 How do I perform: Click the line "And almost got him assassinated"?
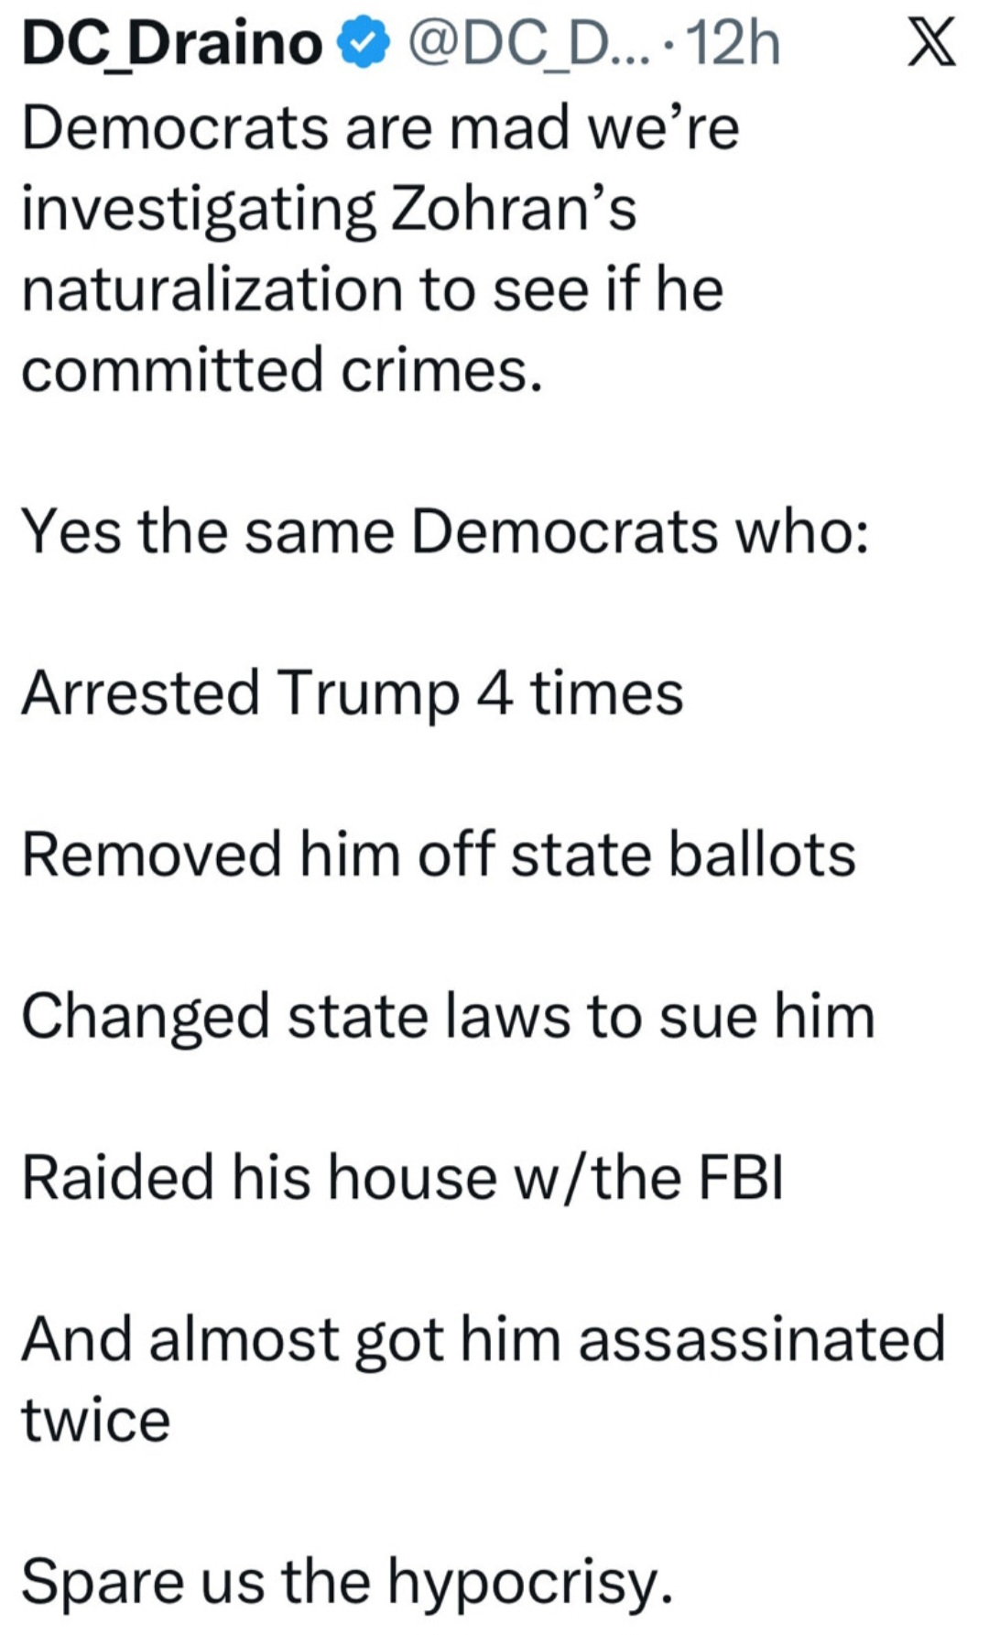pyautogui.click(x=483, y=1339)
